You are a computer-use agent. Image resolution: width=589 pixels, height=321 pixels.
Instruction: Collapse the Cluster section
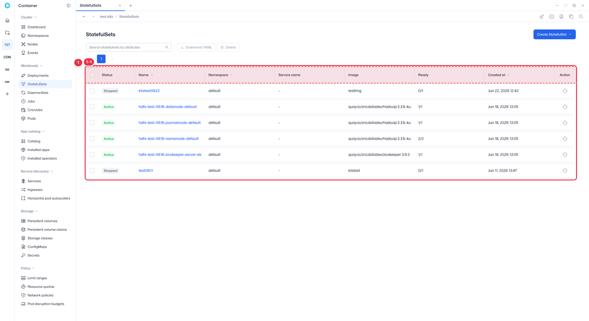(x=29, y=17)
